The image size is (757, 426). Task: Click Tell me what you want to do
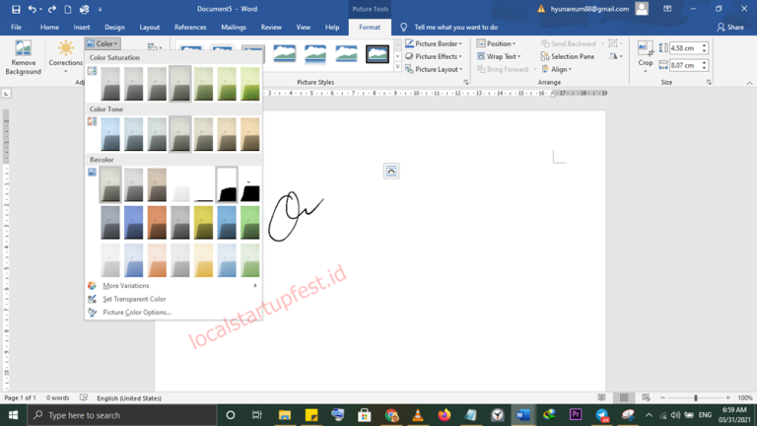point(455,27)
